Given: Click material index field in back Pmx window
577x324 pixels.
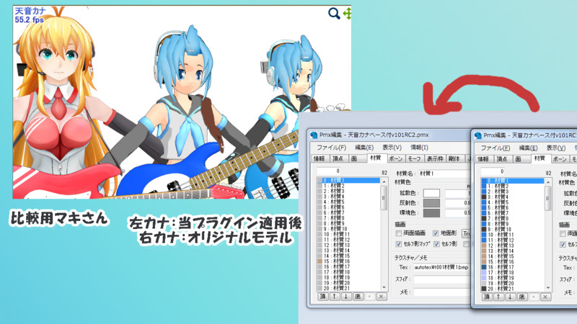Looking at the screenshot, I should [x=329, y=171].
